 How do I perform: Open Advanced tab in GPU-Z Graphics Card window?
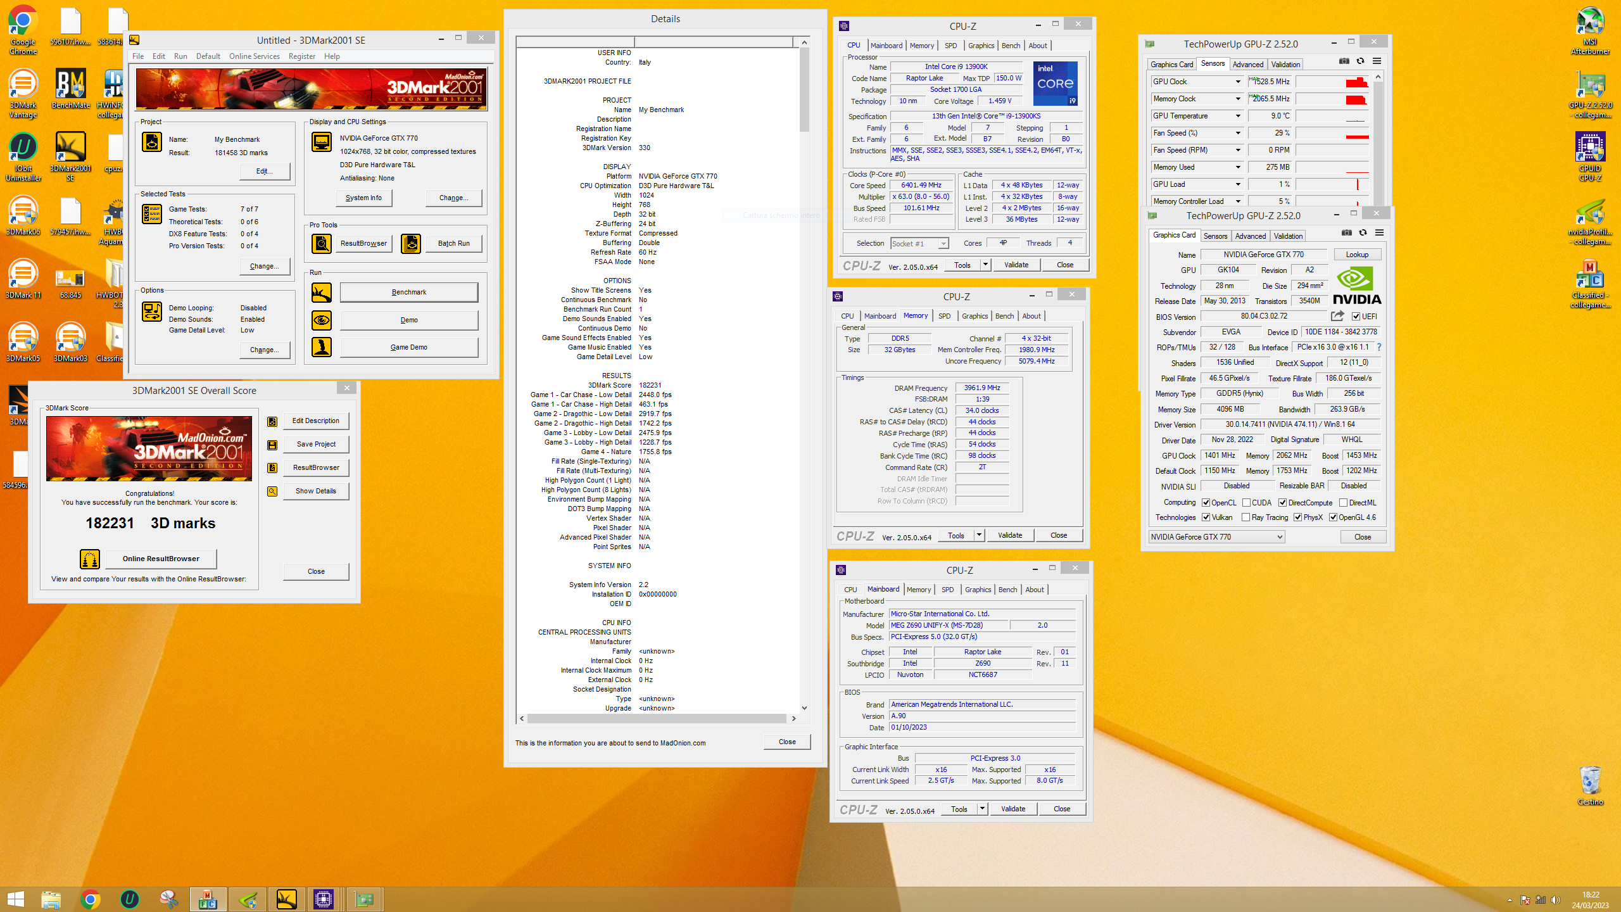[1251, 236]
